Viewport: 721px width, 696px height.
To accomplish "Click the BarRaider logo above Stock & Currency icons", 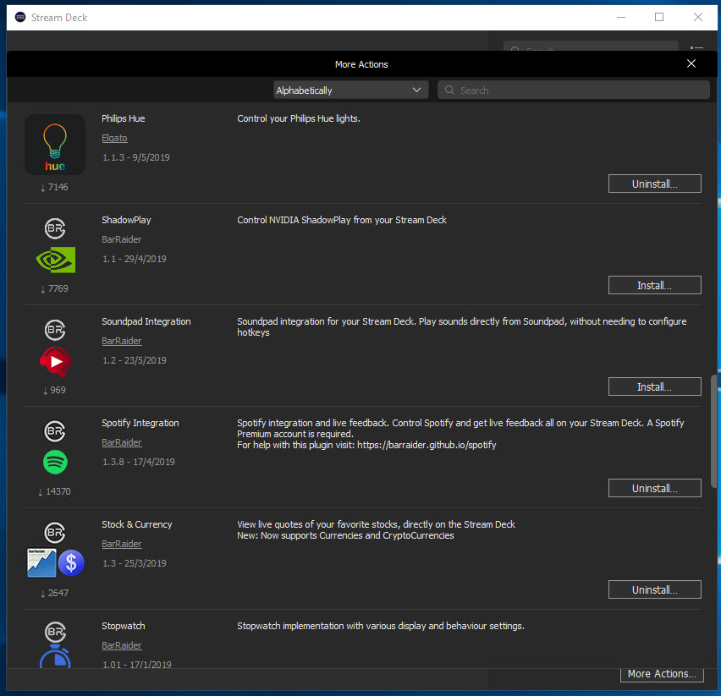I will tap(55, 533).
